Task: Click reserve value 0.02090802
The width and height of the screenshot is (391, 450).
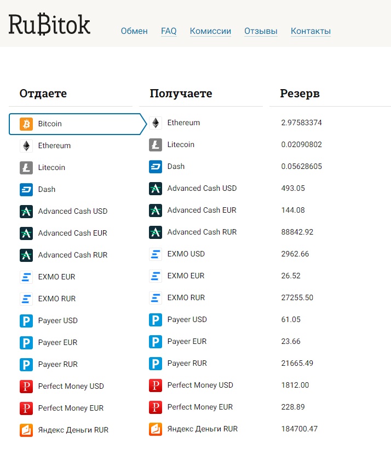Action: click(302, 144)
